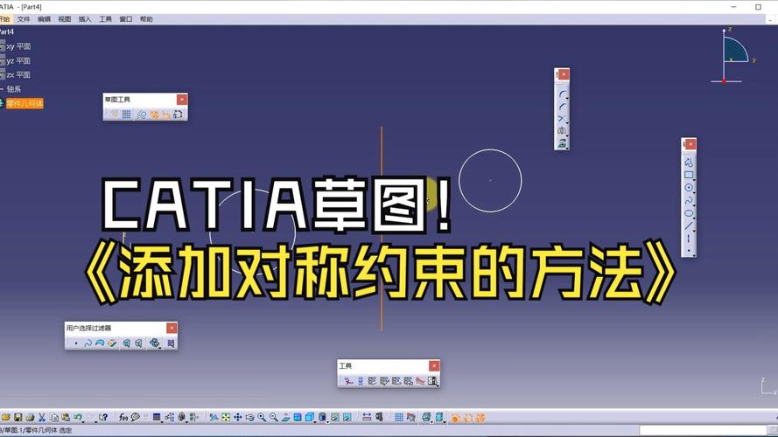778x437 pixels.
Task: Close the 用户选择过滤器 toolbar
Action: point(172,328)
